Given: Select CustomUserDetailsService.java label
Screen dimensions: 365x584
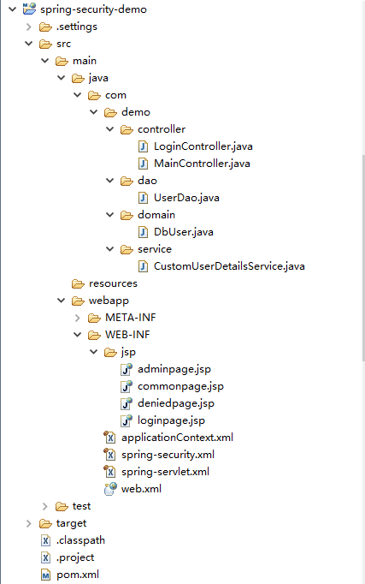Looking at the screenshot, I should [x=229, y=266].
